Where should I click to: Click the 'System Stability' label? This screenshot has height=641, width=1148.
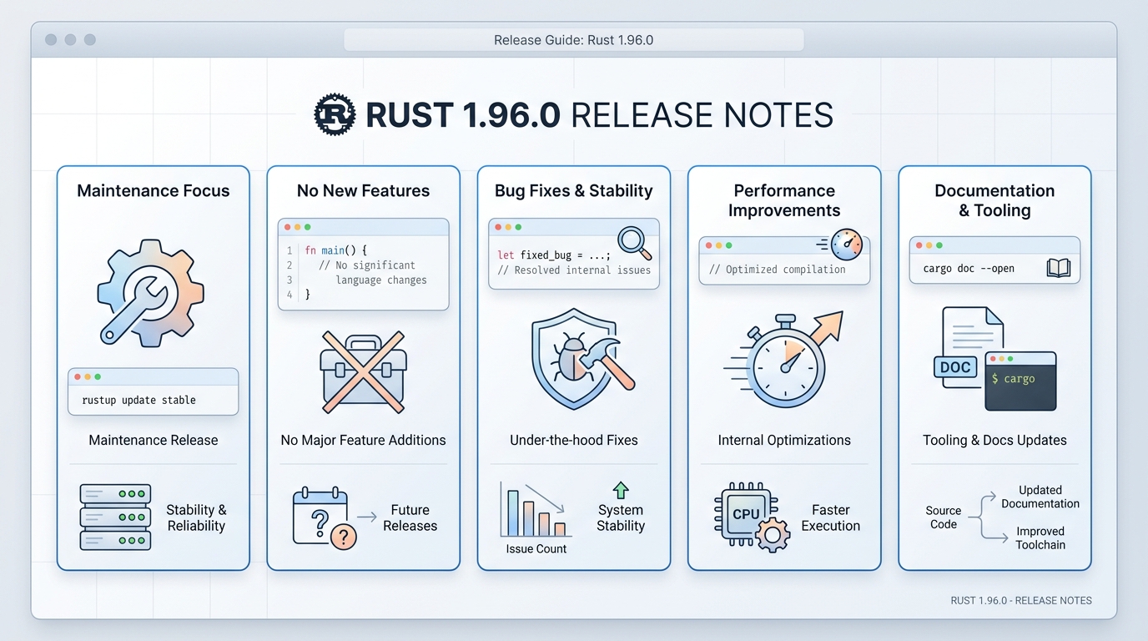pyautogui.click(x=621, y=517)
